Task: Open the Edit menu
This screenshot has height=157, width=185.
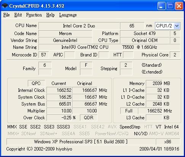Action: pos(18,15)
